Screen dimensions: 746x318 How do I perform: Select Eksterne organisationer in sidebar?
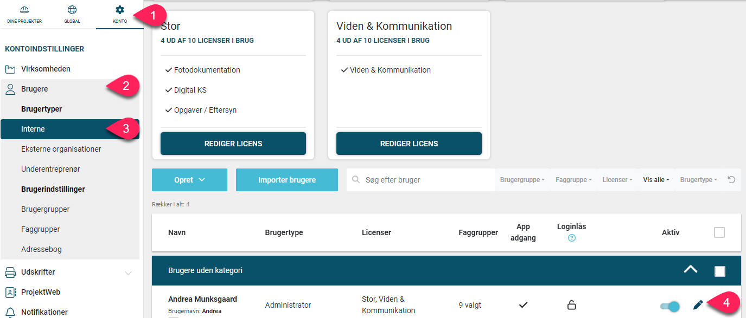tap(61, 149)
